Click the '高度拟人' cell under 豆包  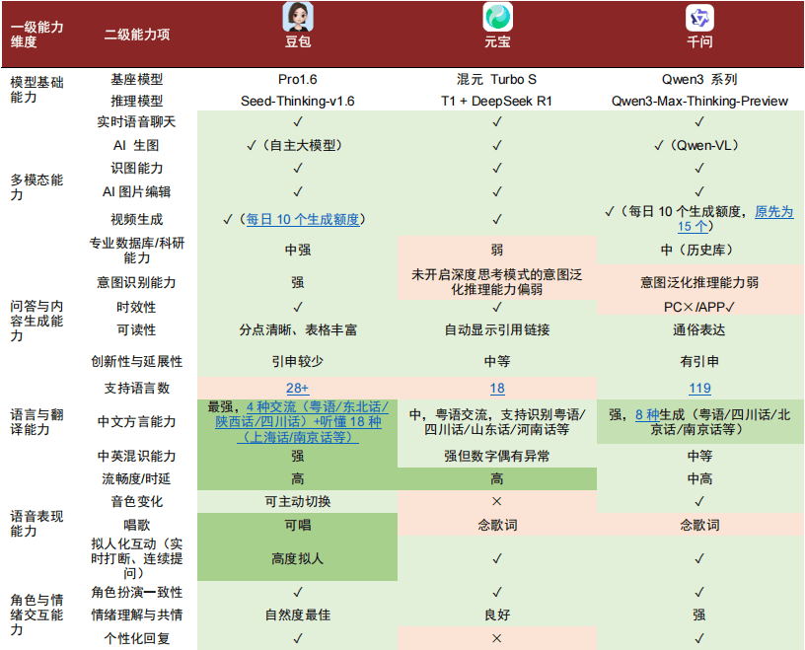tap(297, 558)
